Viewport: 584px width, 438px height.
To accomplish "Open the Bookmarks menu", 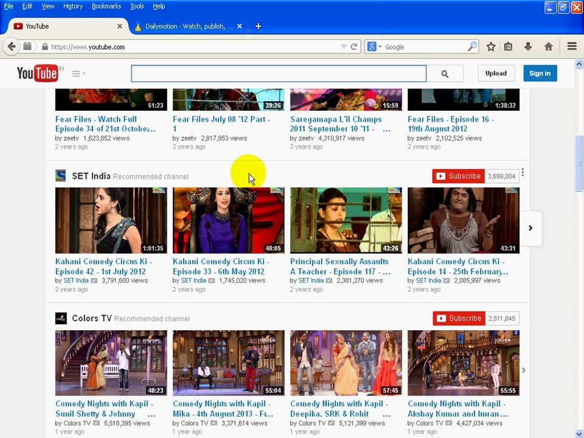I will 106,6.
